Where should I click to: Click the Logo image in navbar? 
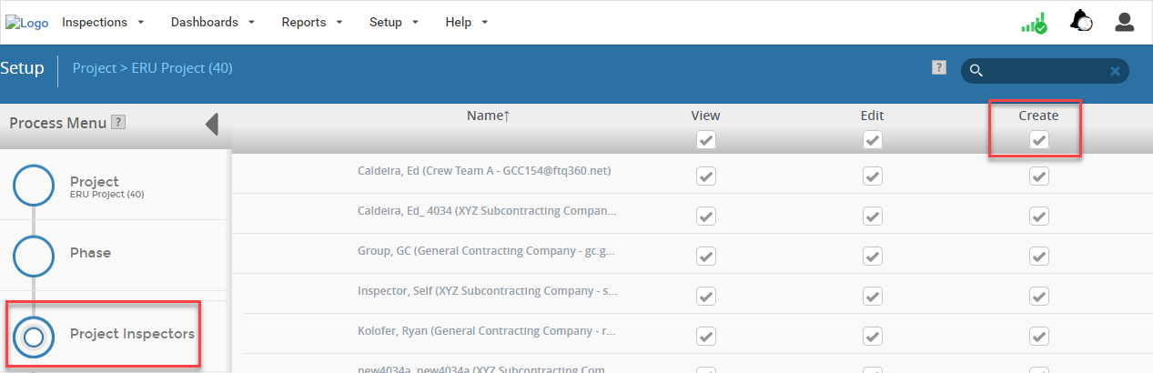(x=26, y=23)
